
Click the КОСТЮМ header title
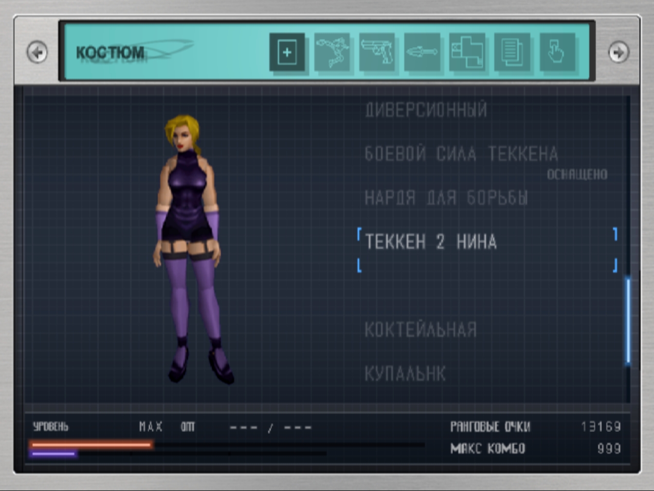pos(110,52)
